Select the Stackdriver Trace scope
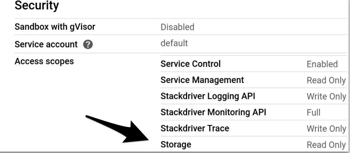350x153 pixels. click(195, 129)
